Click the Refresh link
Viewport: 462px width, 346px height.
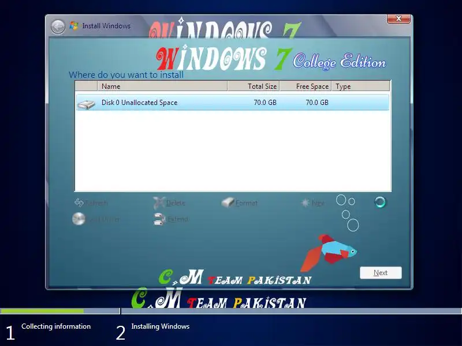[96, 203]
